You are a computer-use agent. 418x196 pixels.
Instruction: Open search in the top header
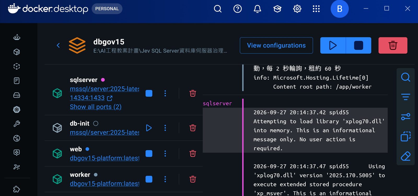coord(218,9)
